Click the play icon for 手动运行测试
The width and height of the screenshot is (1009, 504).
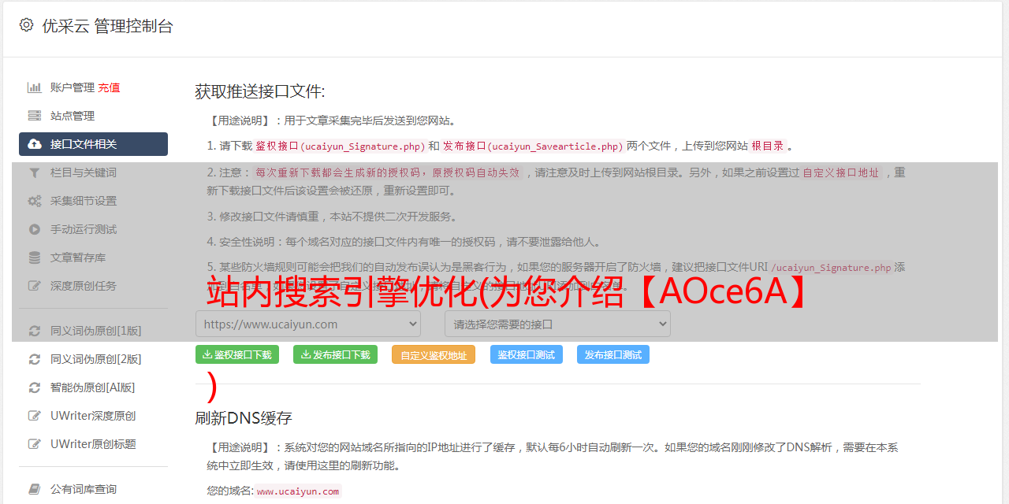(x=35, y=229)
